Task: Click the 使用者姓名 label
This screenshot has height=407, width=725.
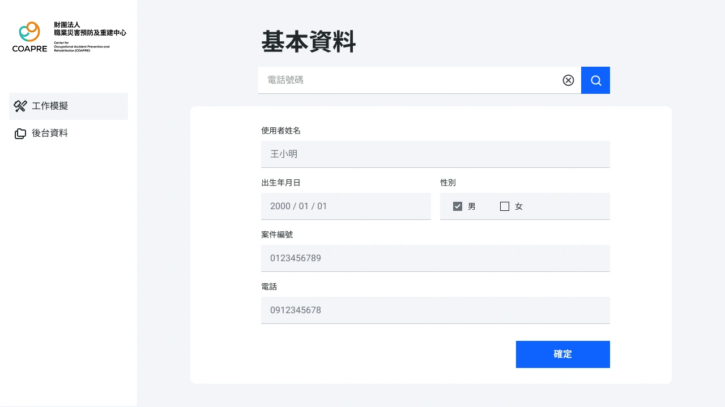Action: [281, 131]
